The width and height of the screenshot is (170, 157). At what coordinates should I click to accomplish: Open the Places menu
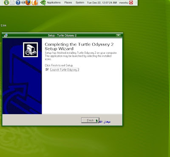coord(68,3)
